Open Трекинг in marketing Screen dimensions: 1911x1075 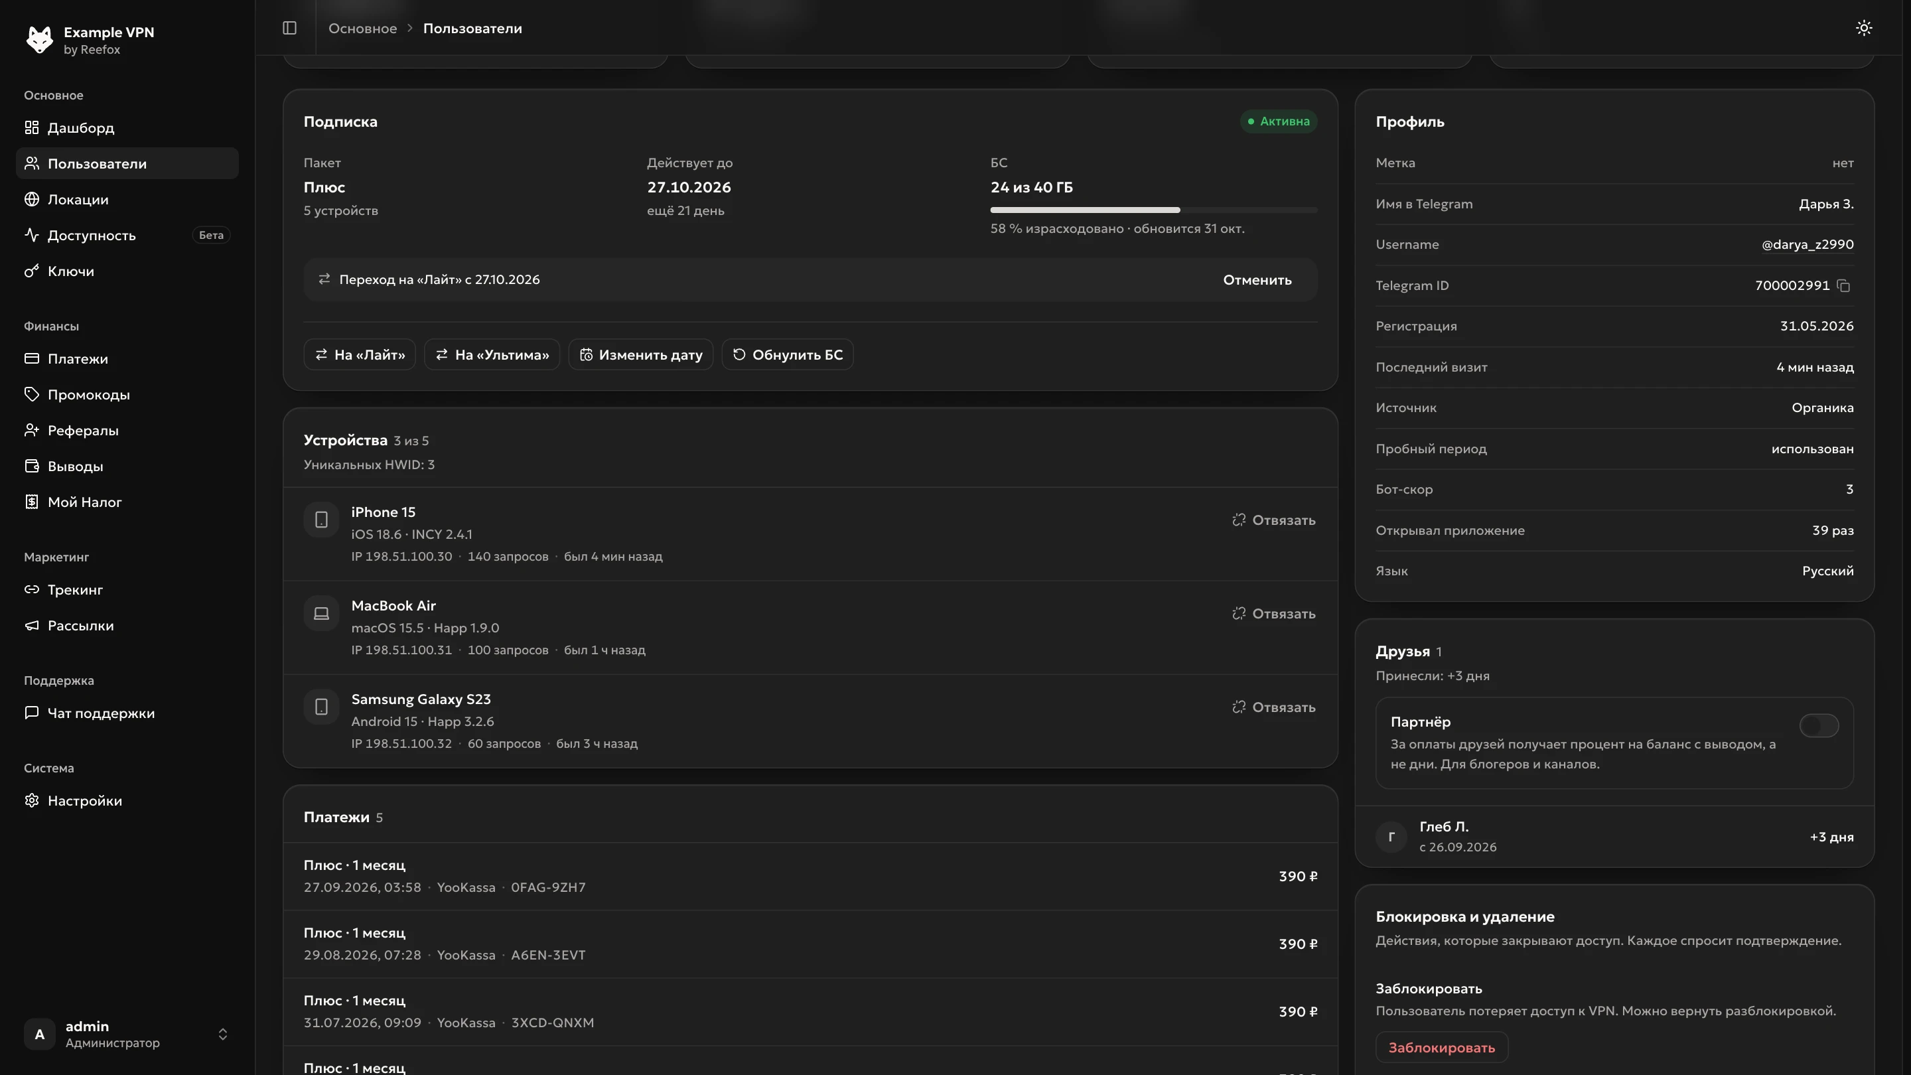127,590
